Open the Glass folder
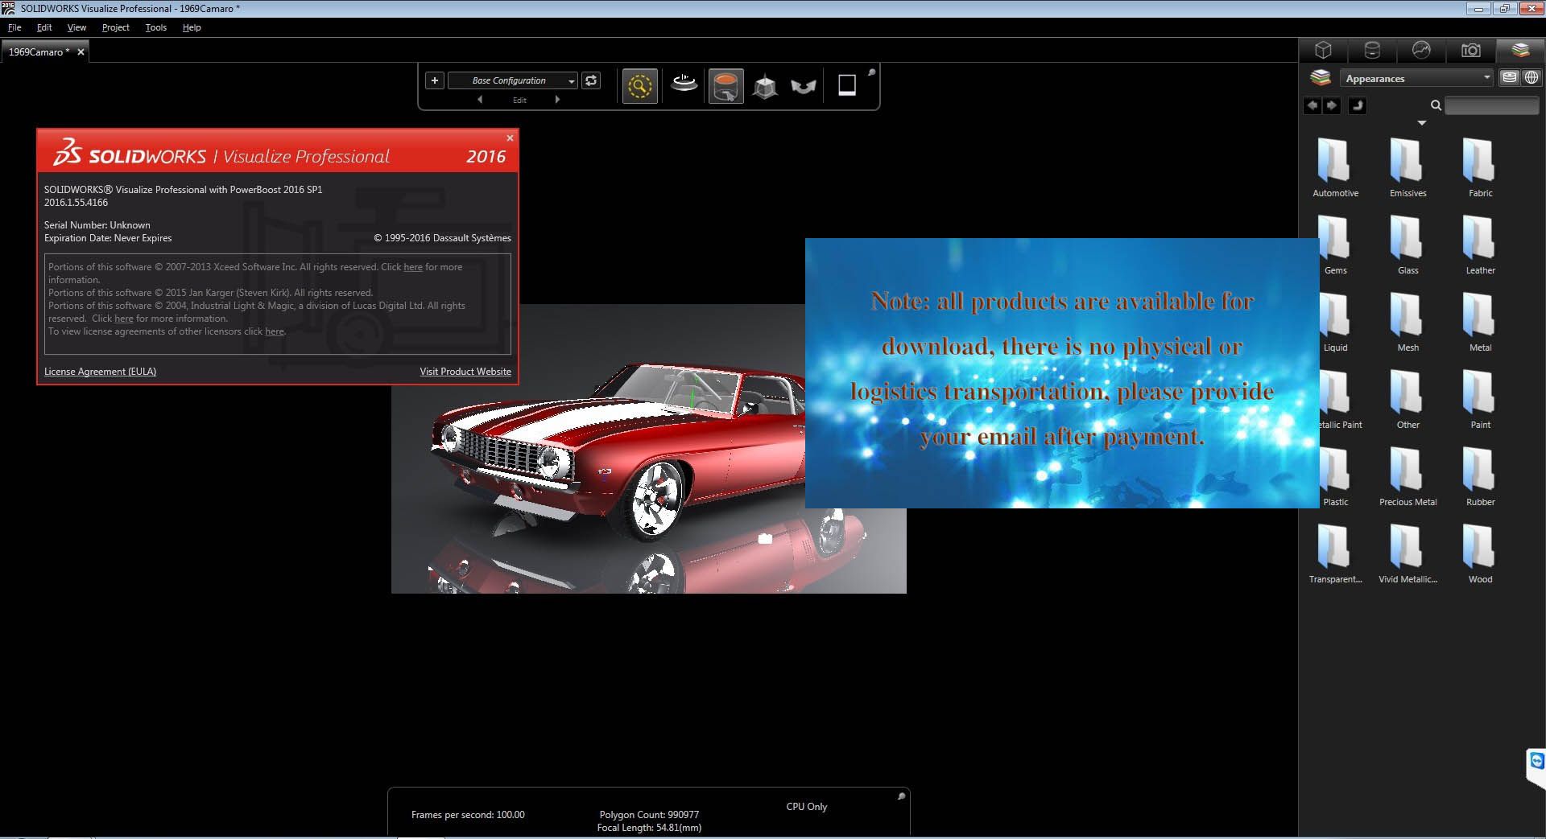This screenshot has height=839, width=1546. point(1408,245)
